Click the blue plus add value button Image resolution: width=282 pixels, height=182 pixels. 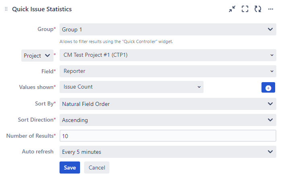268,87
